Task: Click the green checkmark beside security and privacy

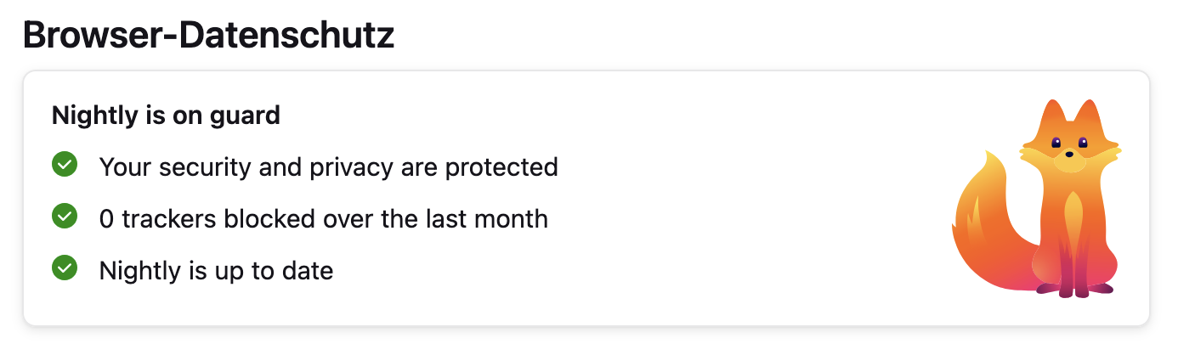Action: coord(64,165)
